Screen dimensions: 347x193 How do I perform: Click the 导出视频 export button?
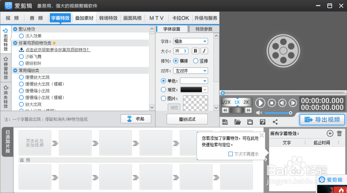pos(322,120)
